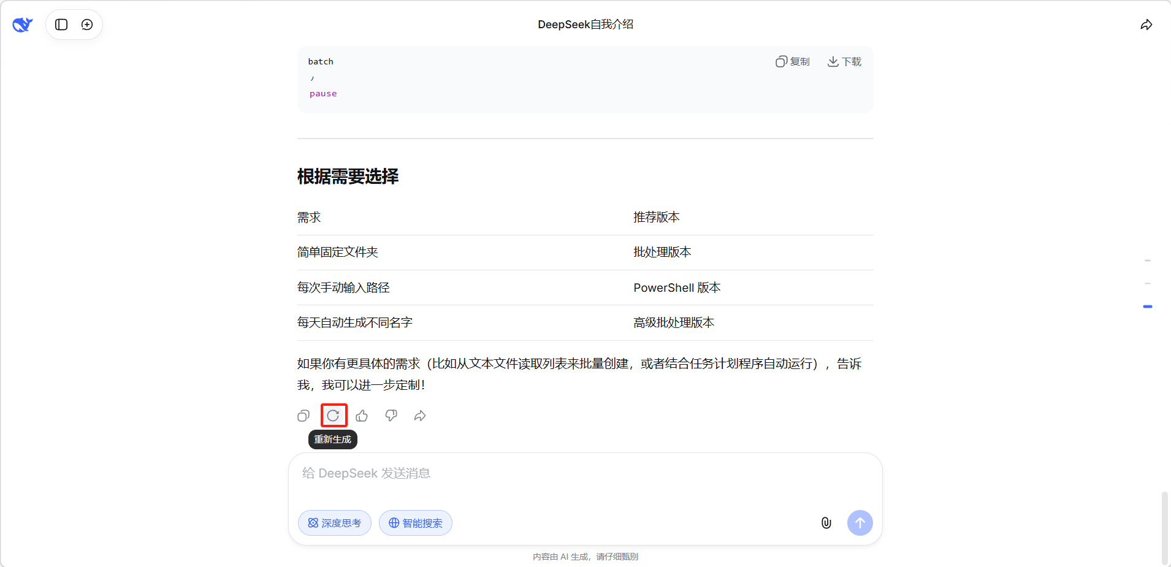Attach a file with paperclip icon
Screen dimensions: 1171x567
[x=826, y=523]
